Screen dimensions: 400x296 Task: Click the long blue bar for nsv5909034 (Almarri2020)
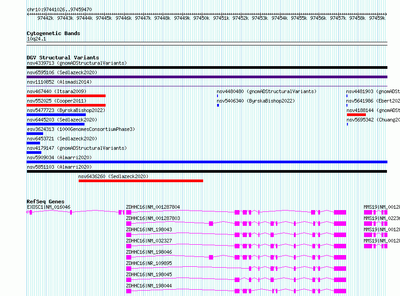207,162
